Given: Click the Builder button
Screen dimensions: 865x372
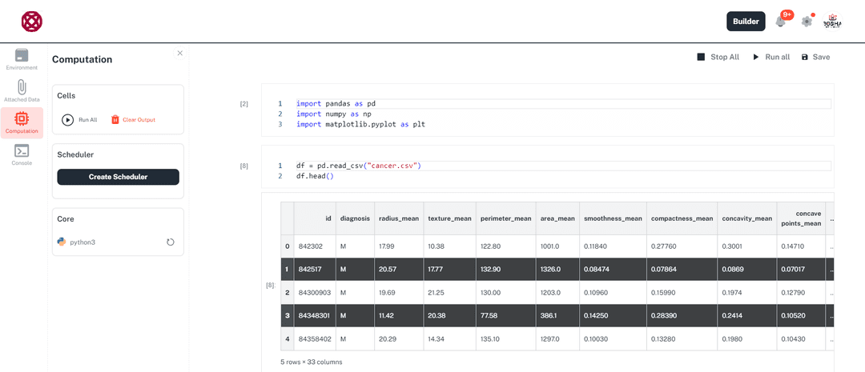Looking at the screenshot, I should [x=746, y=22].
